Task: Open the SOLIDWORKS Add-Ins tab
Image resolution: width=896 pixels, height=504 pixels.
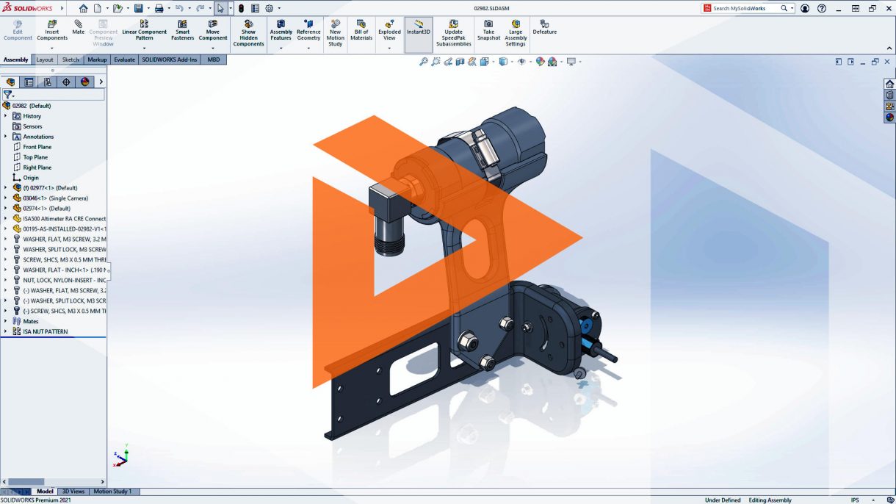Action: 170,60
